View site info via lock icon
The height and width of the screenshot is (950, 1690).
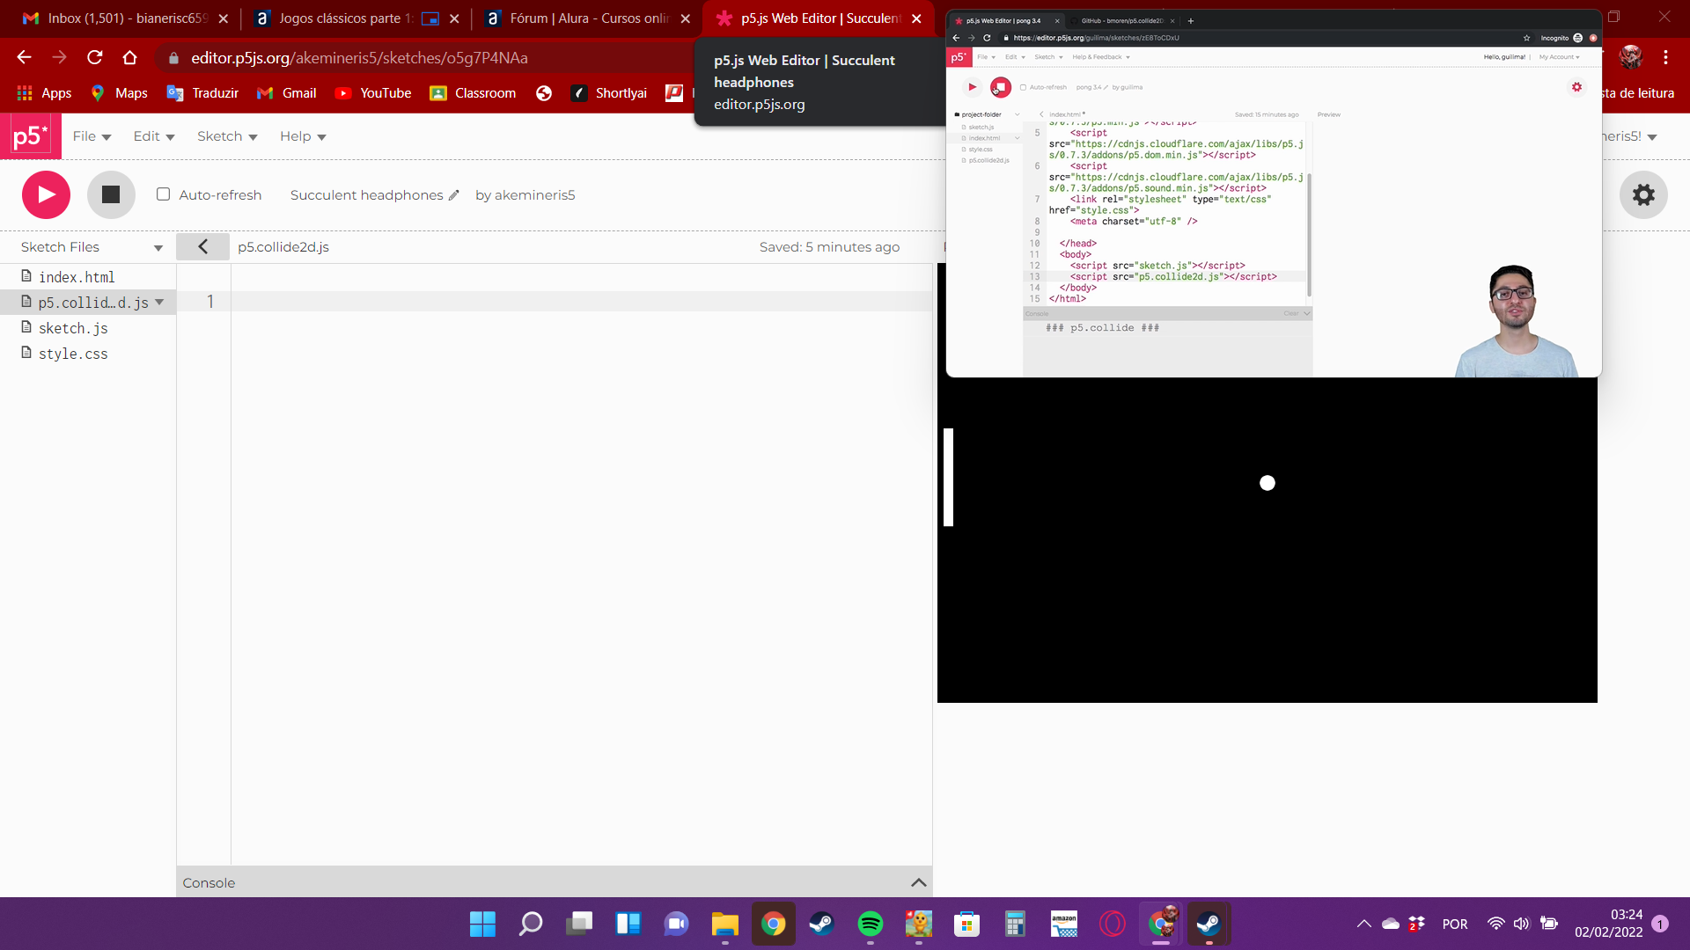(173, 58)
